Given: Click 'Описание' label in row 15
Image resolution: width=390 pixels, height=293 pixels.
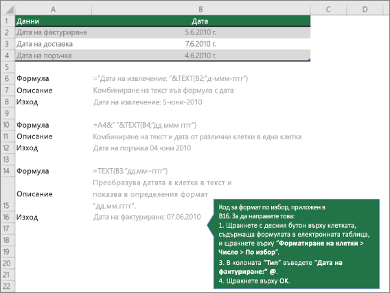Looking at the screenshot, I should click(34, 194).
